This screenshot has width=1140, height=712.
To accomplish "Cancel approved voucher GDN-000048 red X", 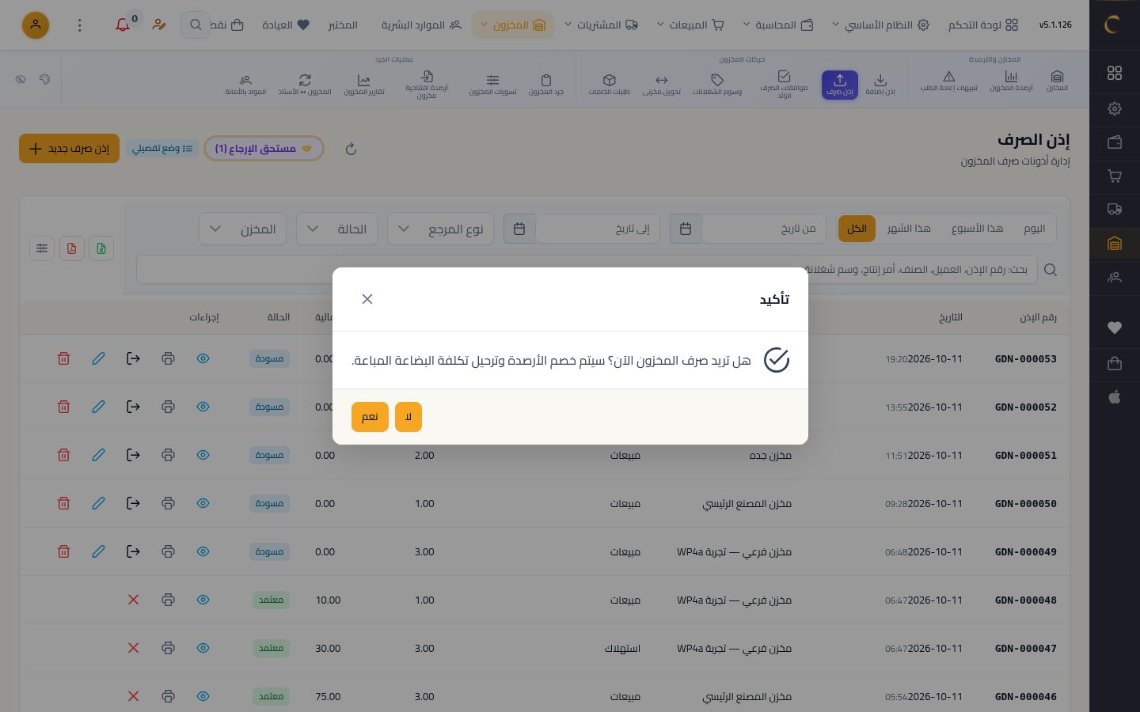I will click(133, 600).
